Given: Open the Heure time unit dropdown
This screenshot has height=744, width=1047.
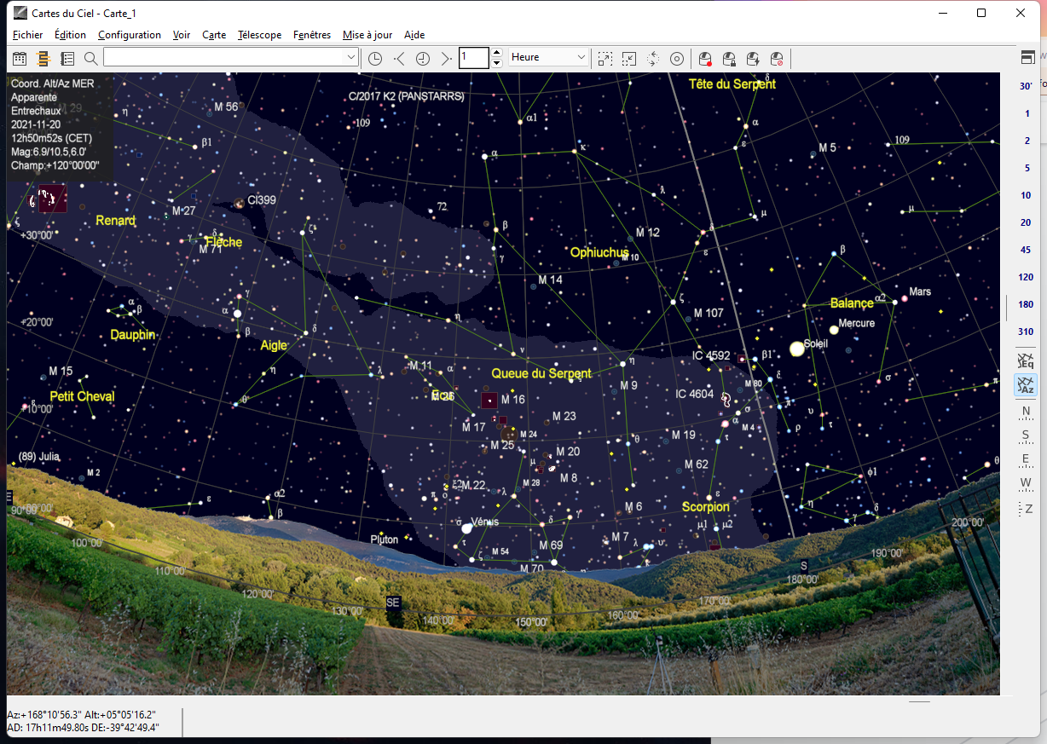Looking at the screenshot, I should [549, 58].
